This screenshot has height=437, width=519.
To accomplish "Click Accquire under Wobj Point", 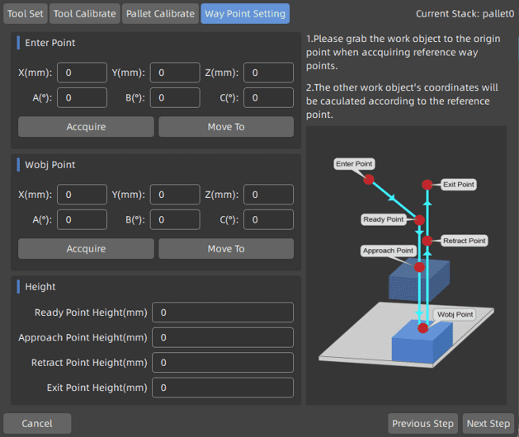I will pos(86,249).
